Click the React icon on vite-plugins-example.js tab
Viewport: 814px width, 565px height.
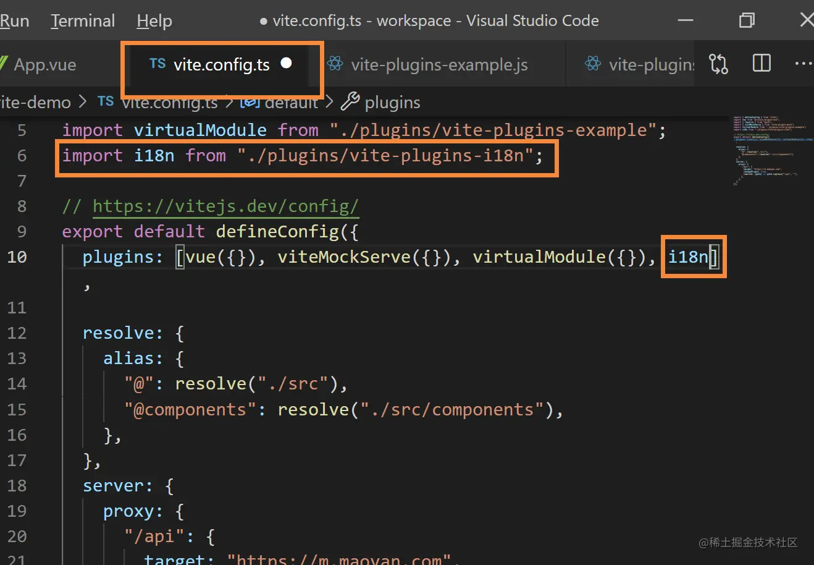pyautogui.click(x=335, y=64)
